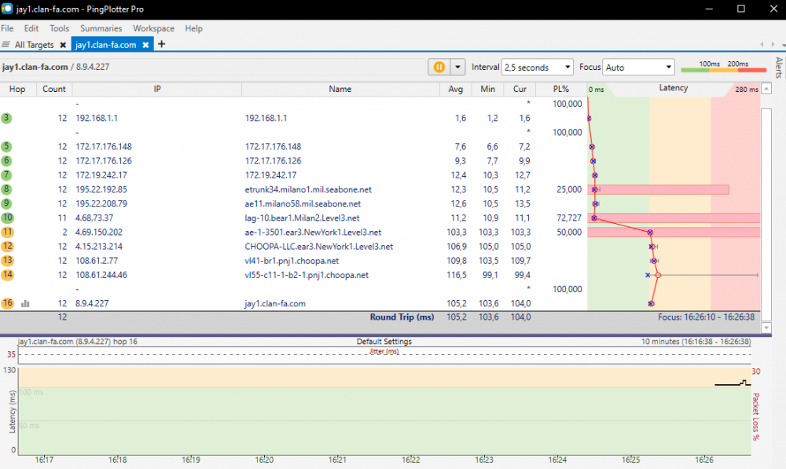This screenshot has width=786, height=469.
Task: Click hop 11 latency point in graph
Action: pos(650,233)
